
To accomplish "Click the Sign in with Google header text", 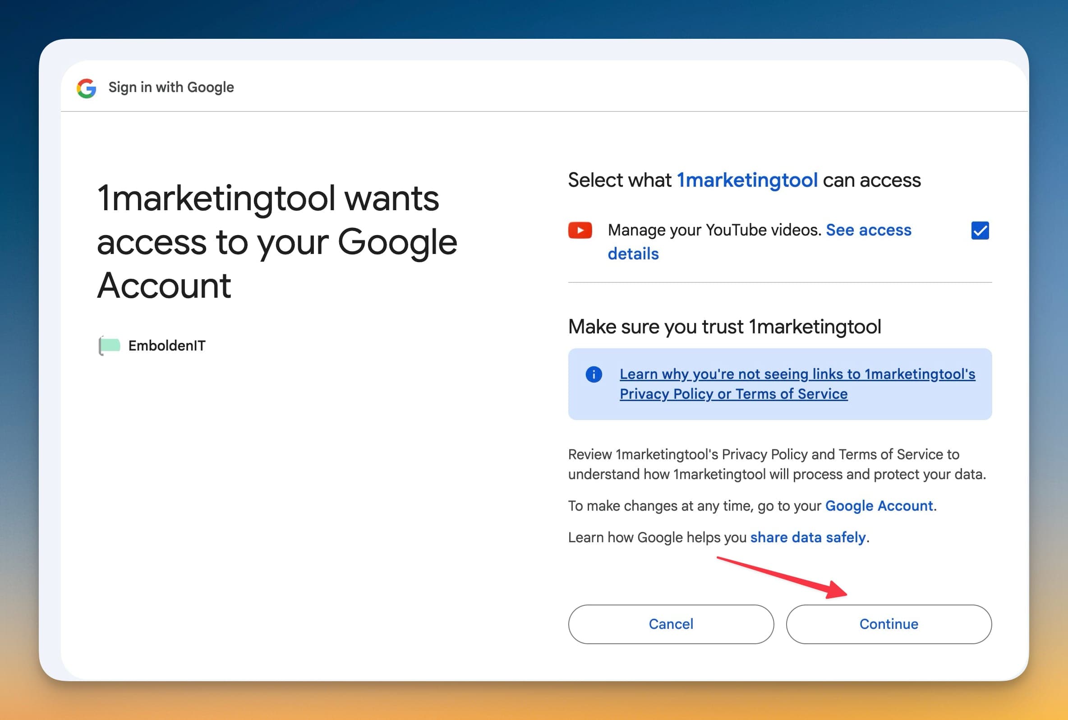I will (171, 87).
